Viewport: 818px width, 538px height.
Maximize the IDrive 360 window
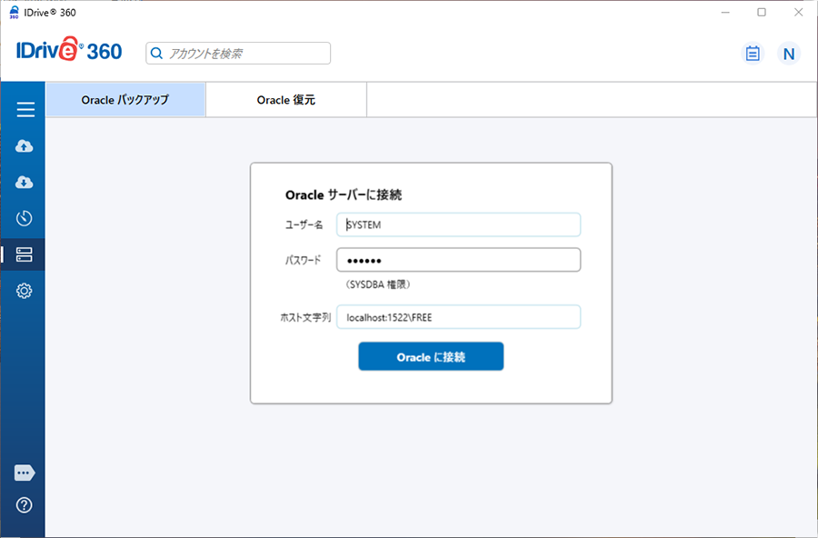coord(762,12)
